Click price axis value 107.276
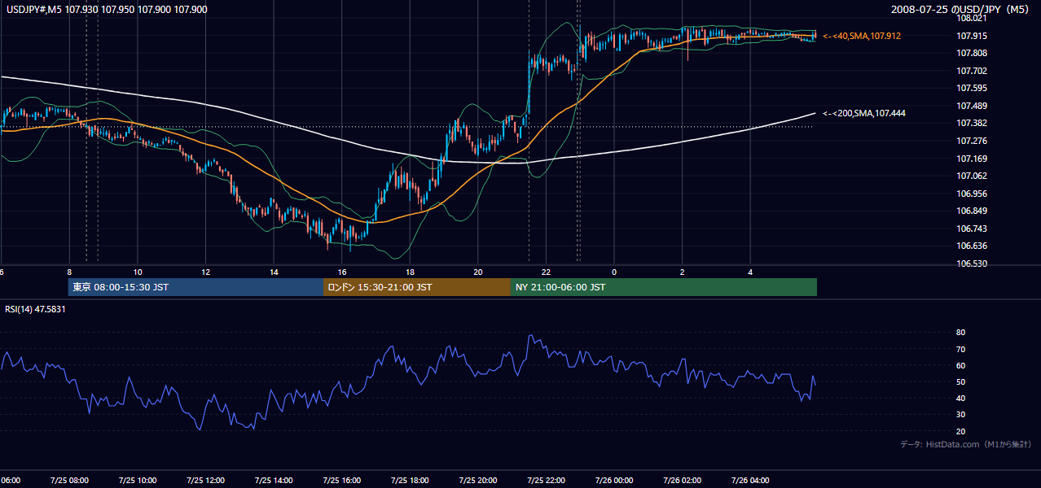 [972, 141]
